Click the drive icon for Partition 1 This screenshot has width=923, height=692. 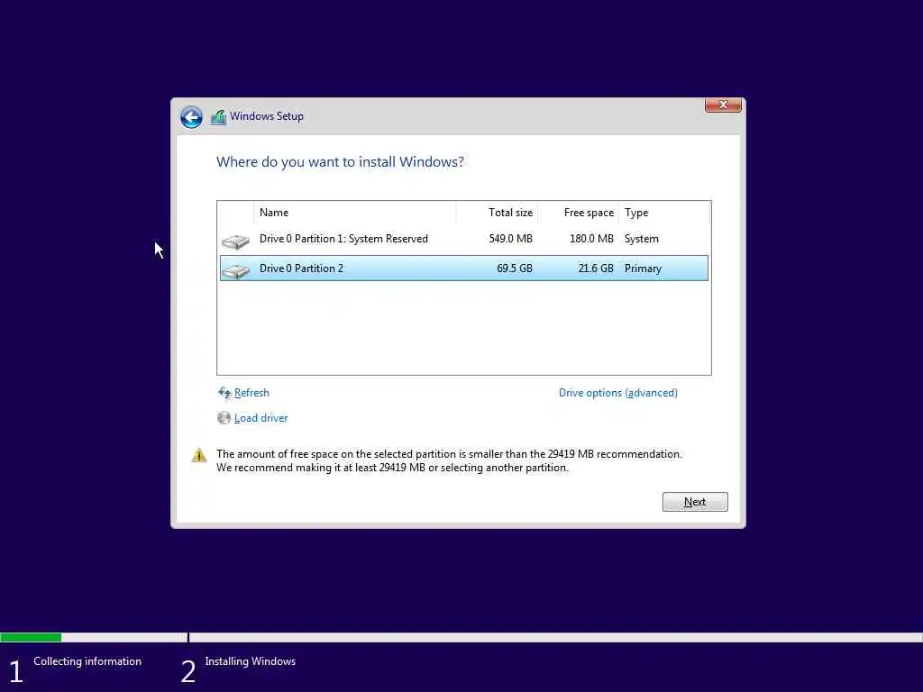235,241
